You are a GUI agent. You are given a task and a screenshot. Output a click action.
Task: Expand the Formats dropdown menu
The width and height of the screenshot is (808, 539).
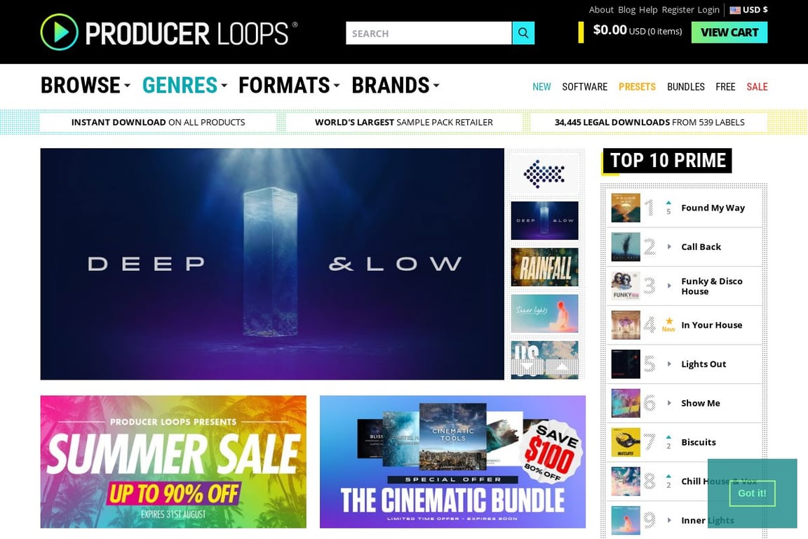tap(289, 86)
